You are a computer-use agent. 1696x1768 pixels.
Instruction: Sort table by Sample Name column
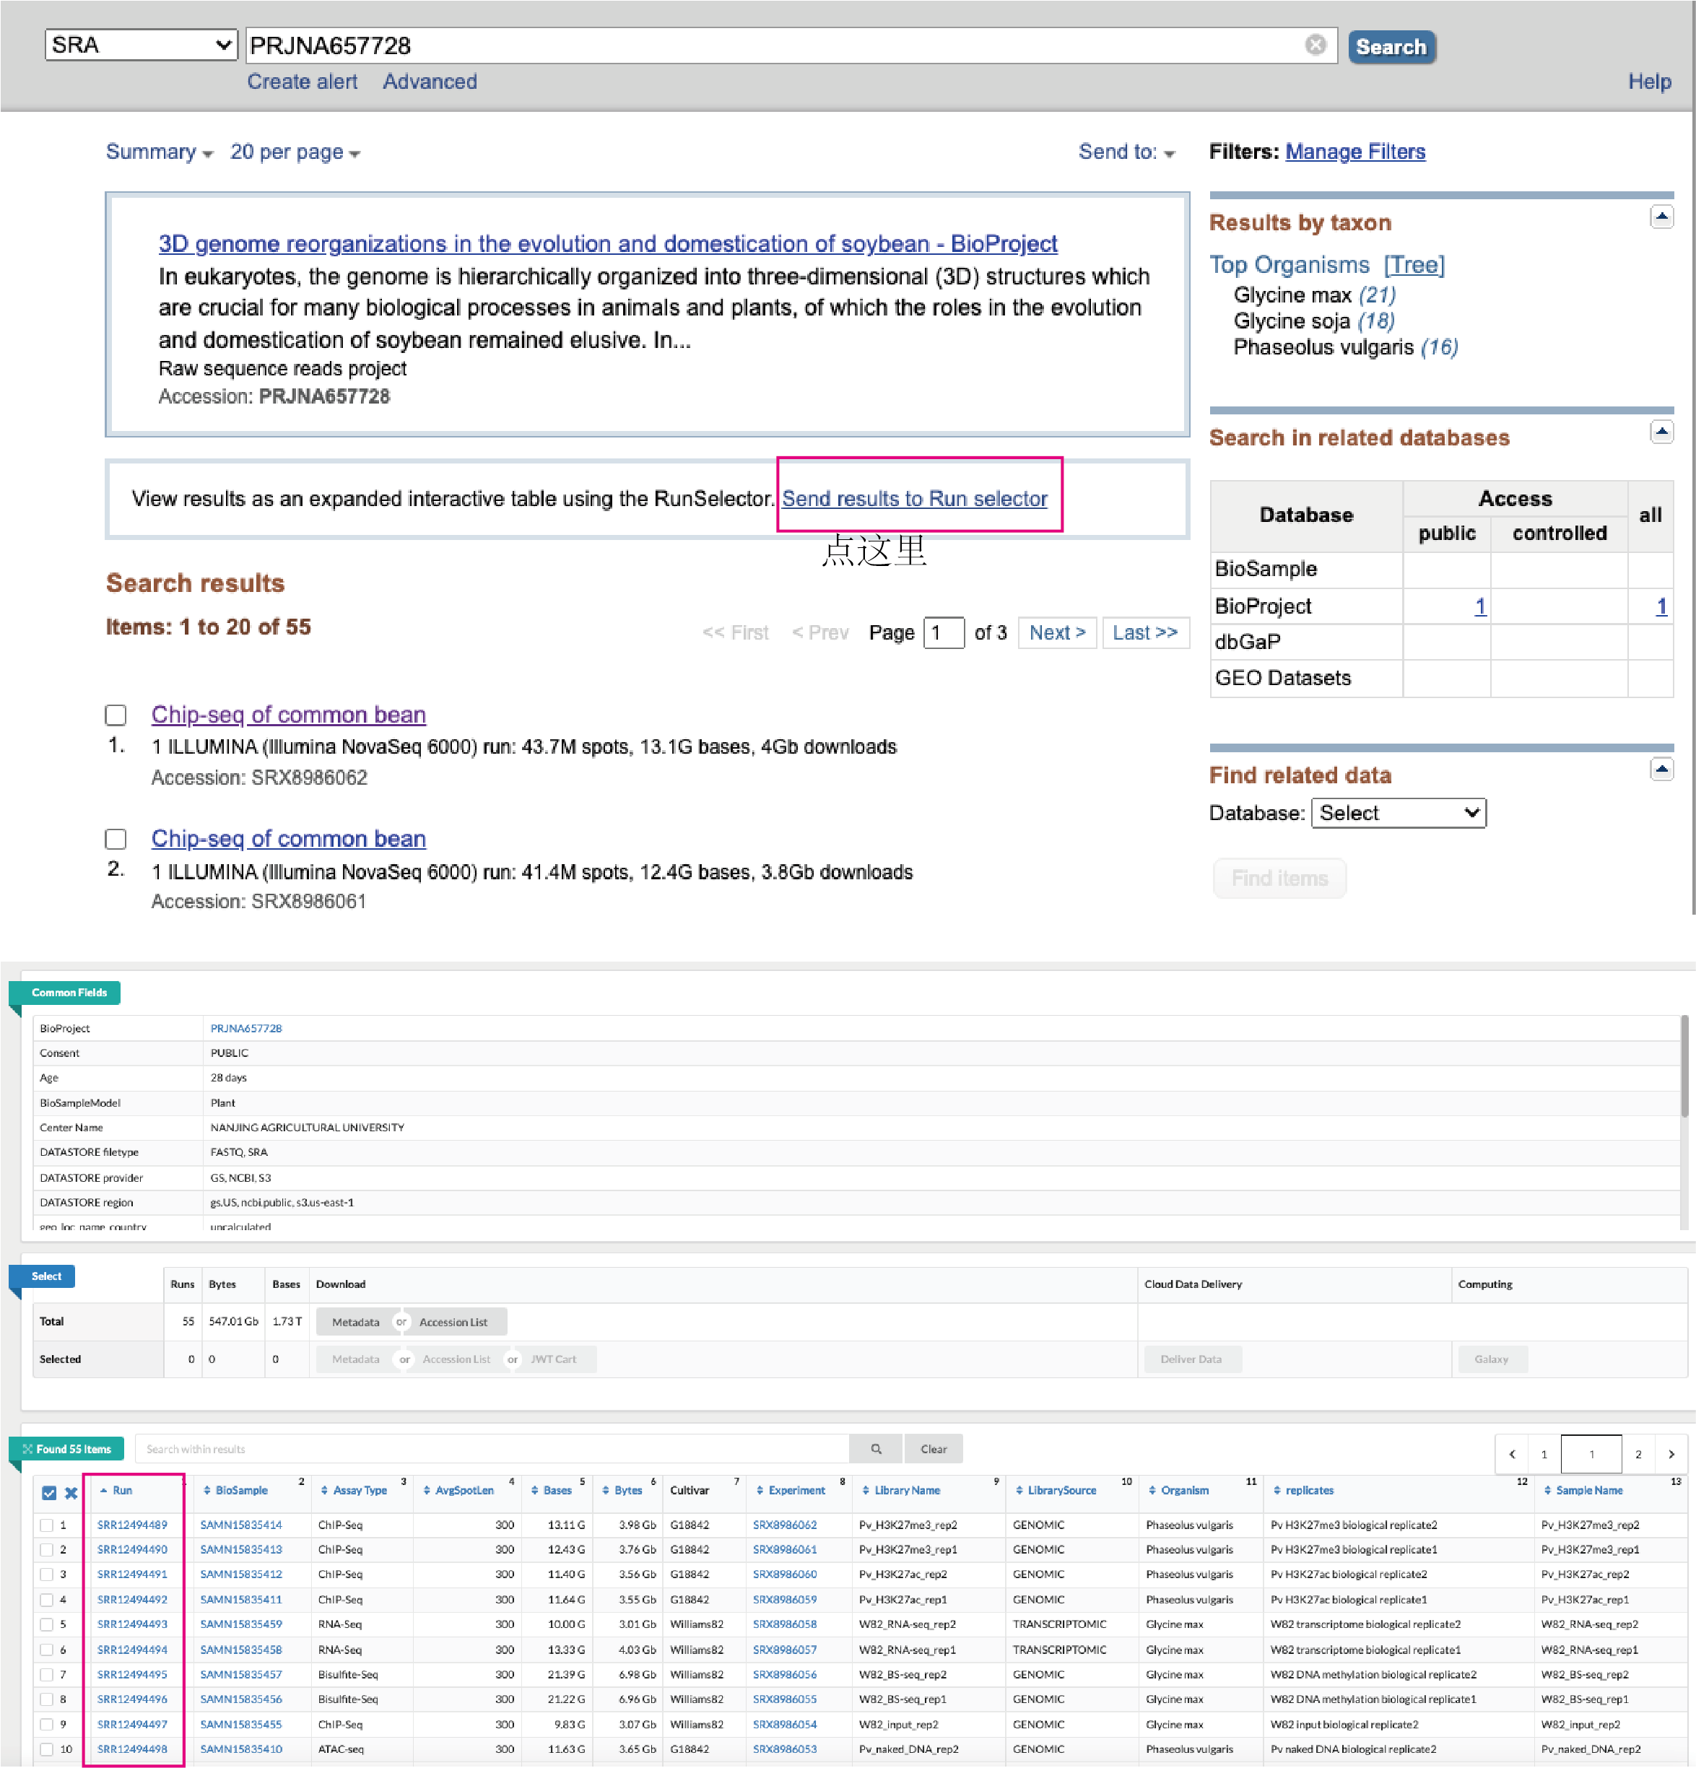pyautogui.click(x=1583, y=1490)
